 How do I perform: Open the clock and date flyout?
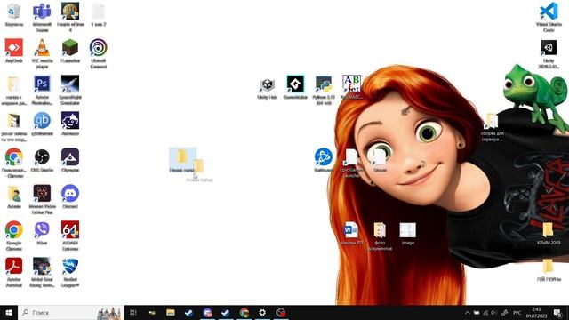click(536, 312)
